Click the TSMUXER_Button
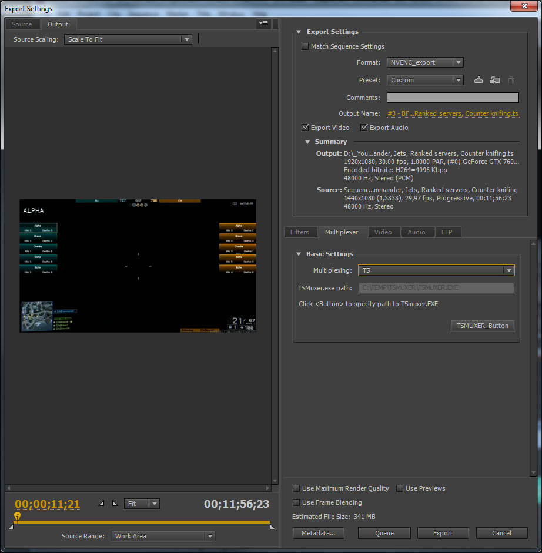This screenshot has height=553, width=542. [x=483, y=326]
